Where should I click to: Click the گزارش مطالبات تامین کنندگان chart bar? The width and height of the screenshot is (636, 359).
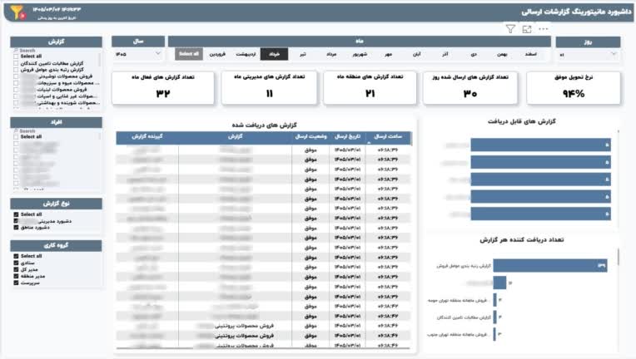point(494,317)
